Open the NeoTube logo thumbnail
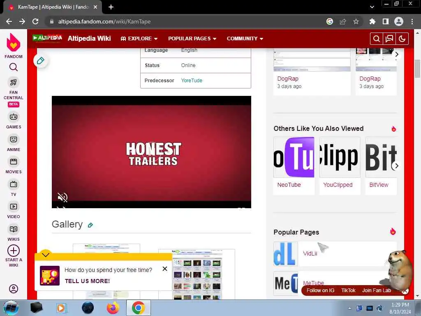 [294, 157]
